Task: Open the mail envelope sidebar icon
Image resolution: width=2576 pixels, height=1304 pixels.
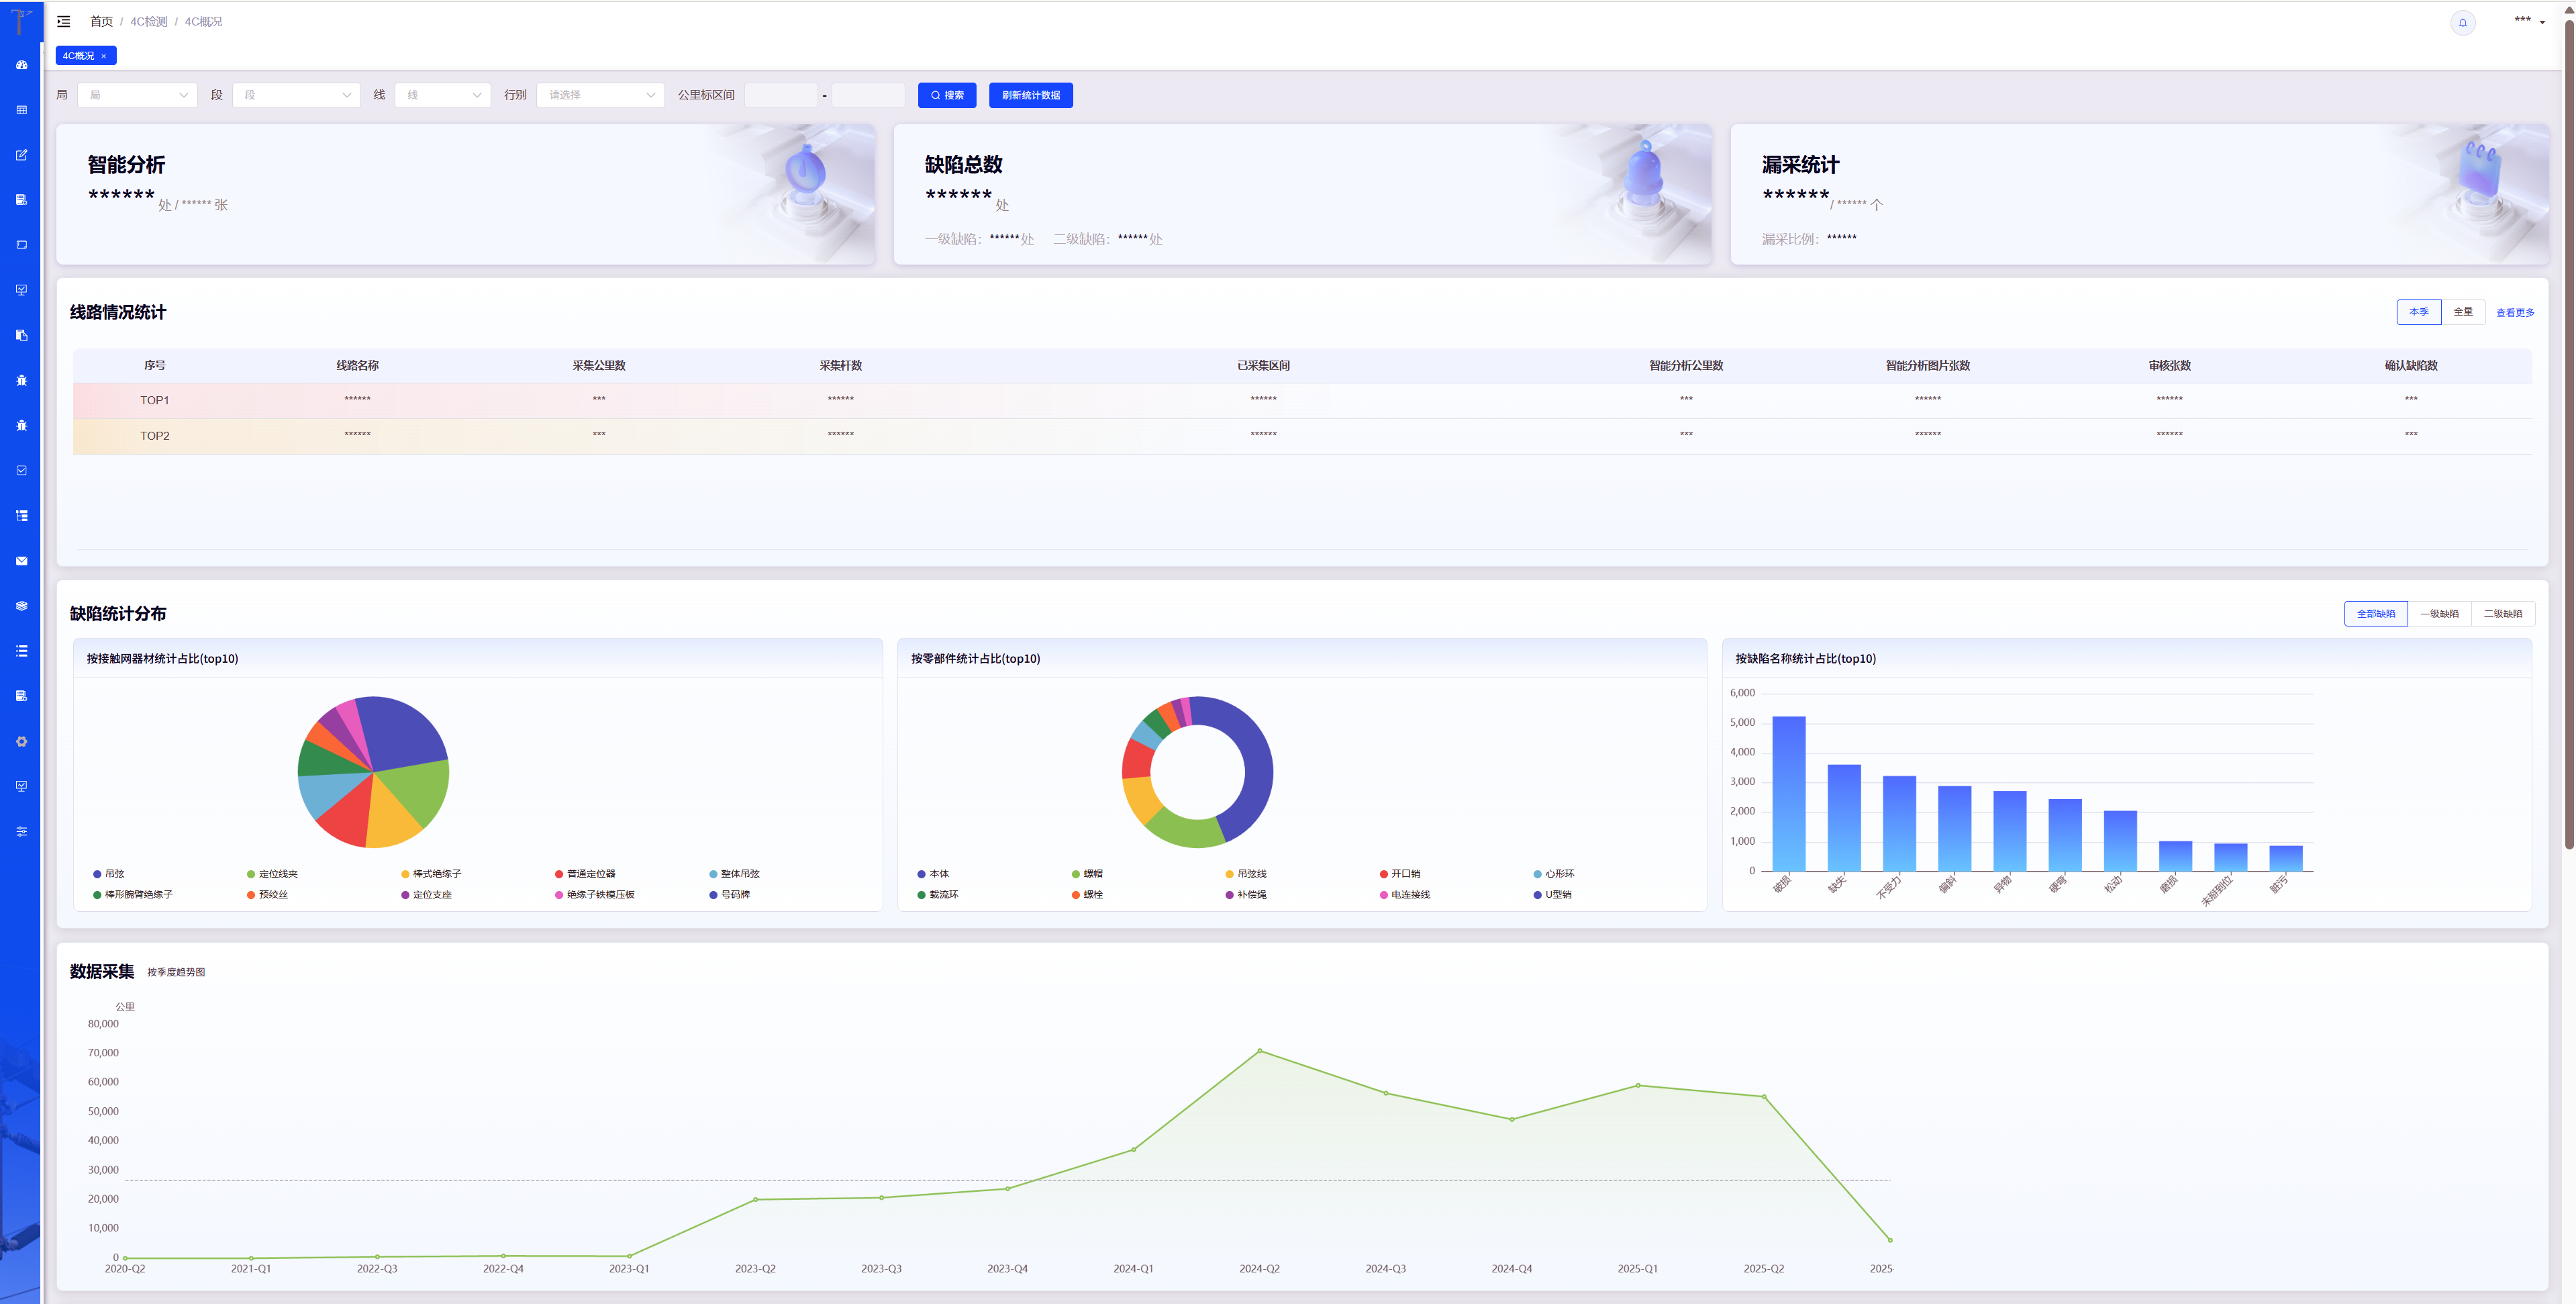Action: click(x=21, y=561)
